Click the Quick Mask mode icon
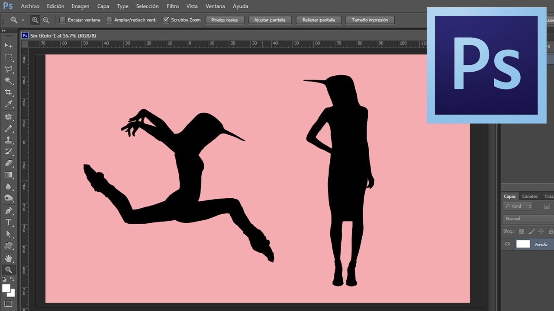 pos(8,304)
